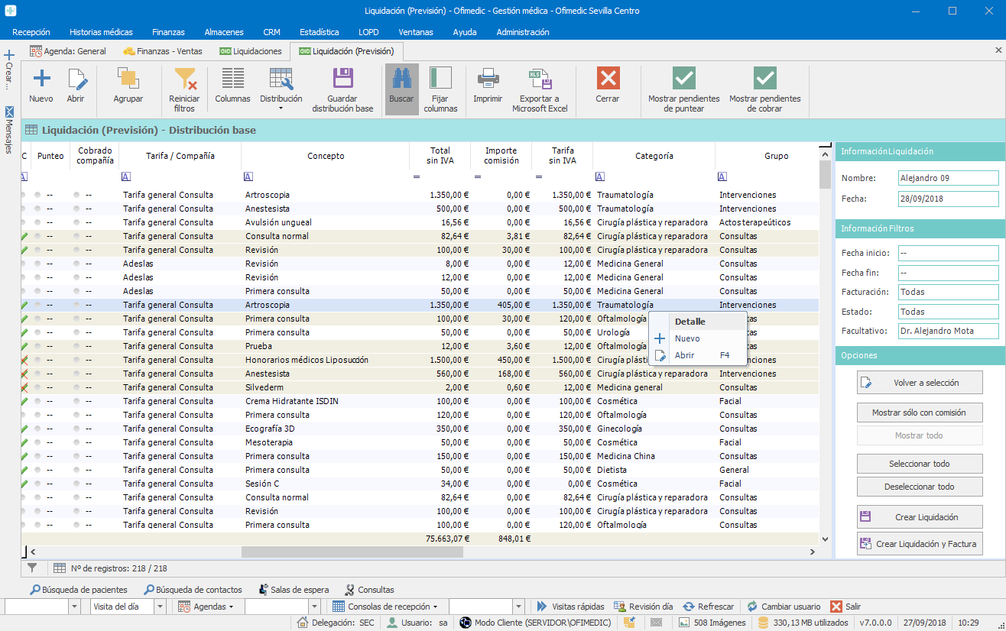Image resolution: width=1006 pixels, height=631 pixels.
Task: Open the Finanzas menu
Action: 168,32
